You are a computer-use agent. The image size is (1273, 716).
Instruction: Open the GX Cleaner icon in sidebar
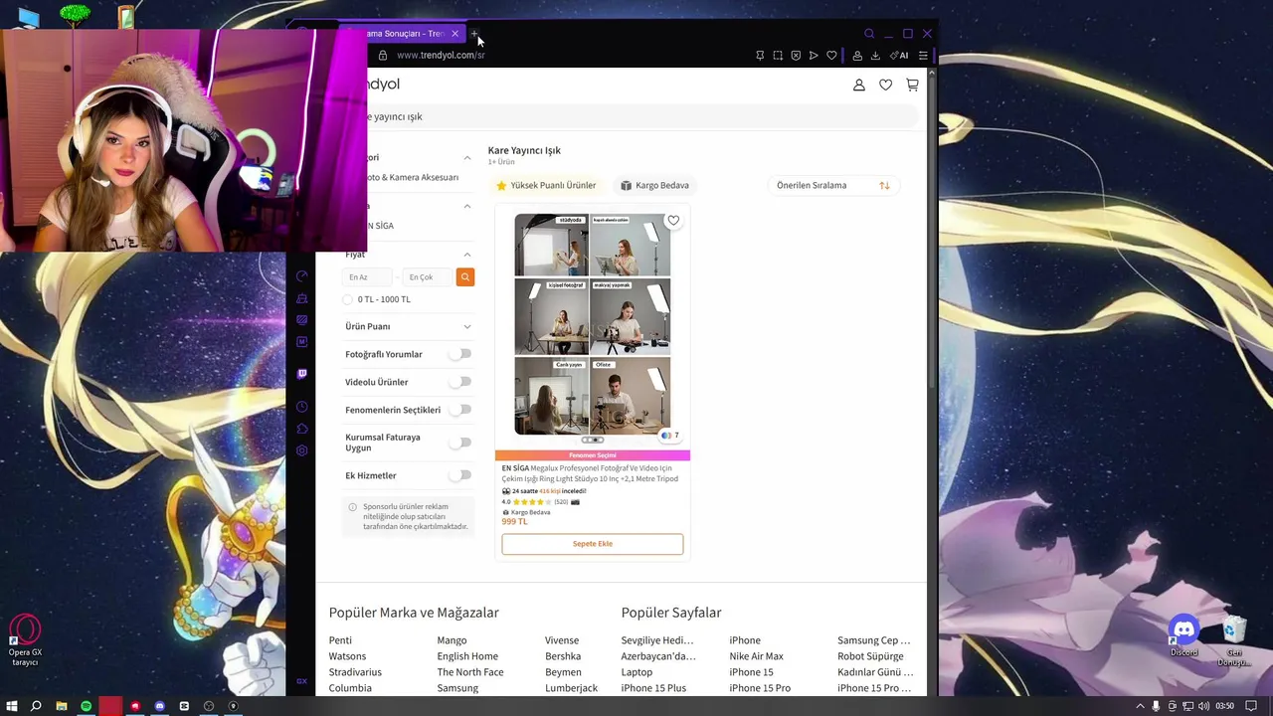(302, 298)
